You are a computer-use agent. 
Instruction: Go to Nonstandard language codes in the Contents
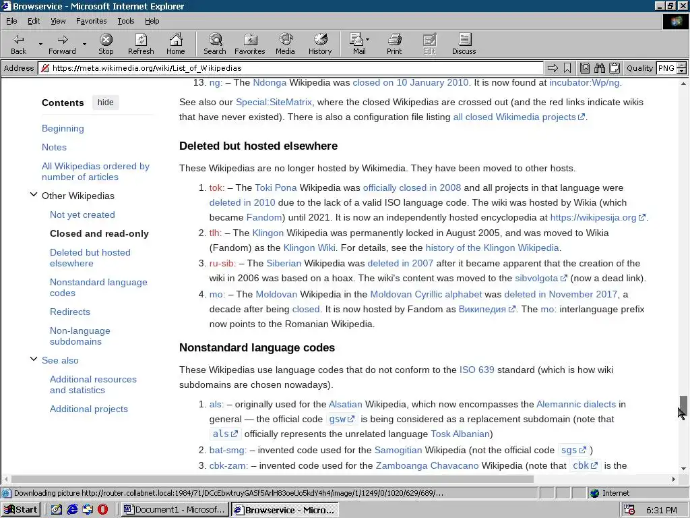pyautogui.click(x=98, y=287)
